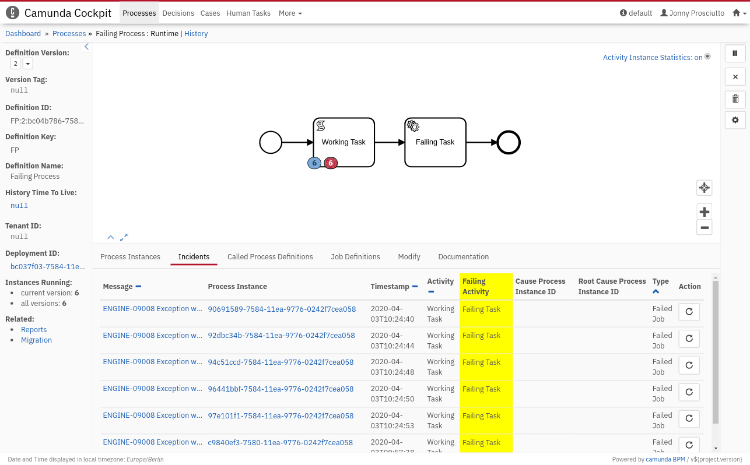The width and height of the screenshot is (750, 465).
Task: Open process instance 92dbc34b link
Action: pos(281,335)
